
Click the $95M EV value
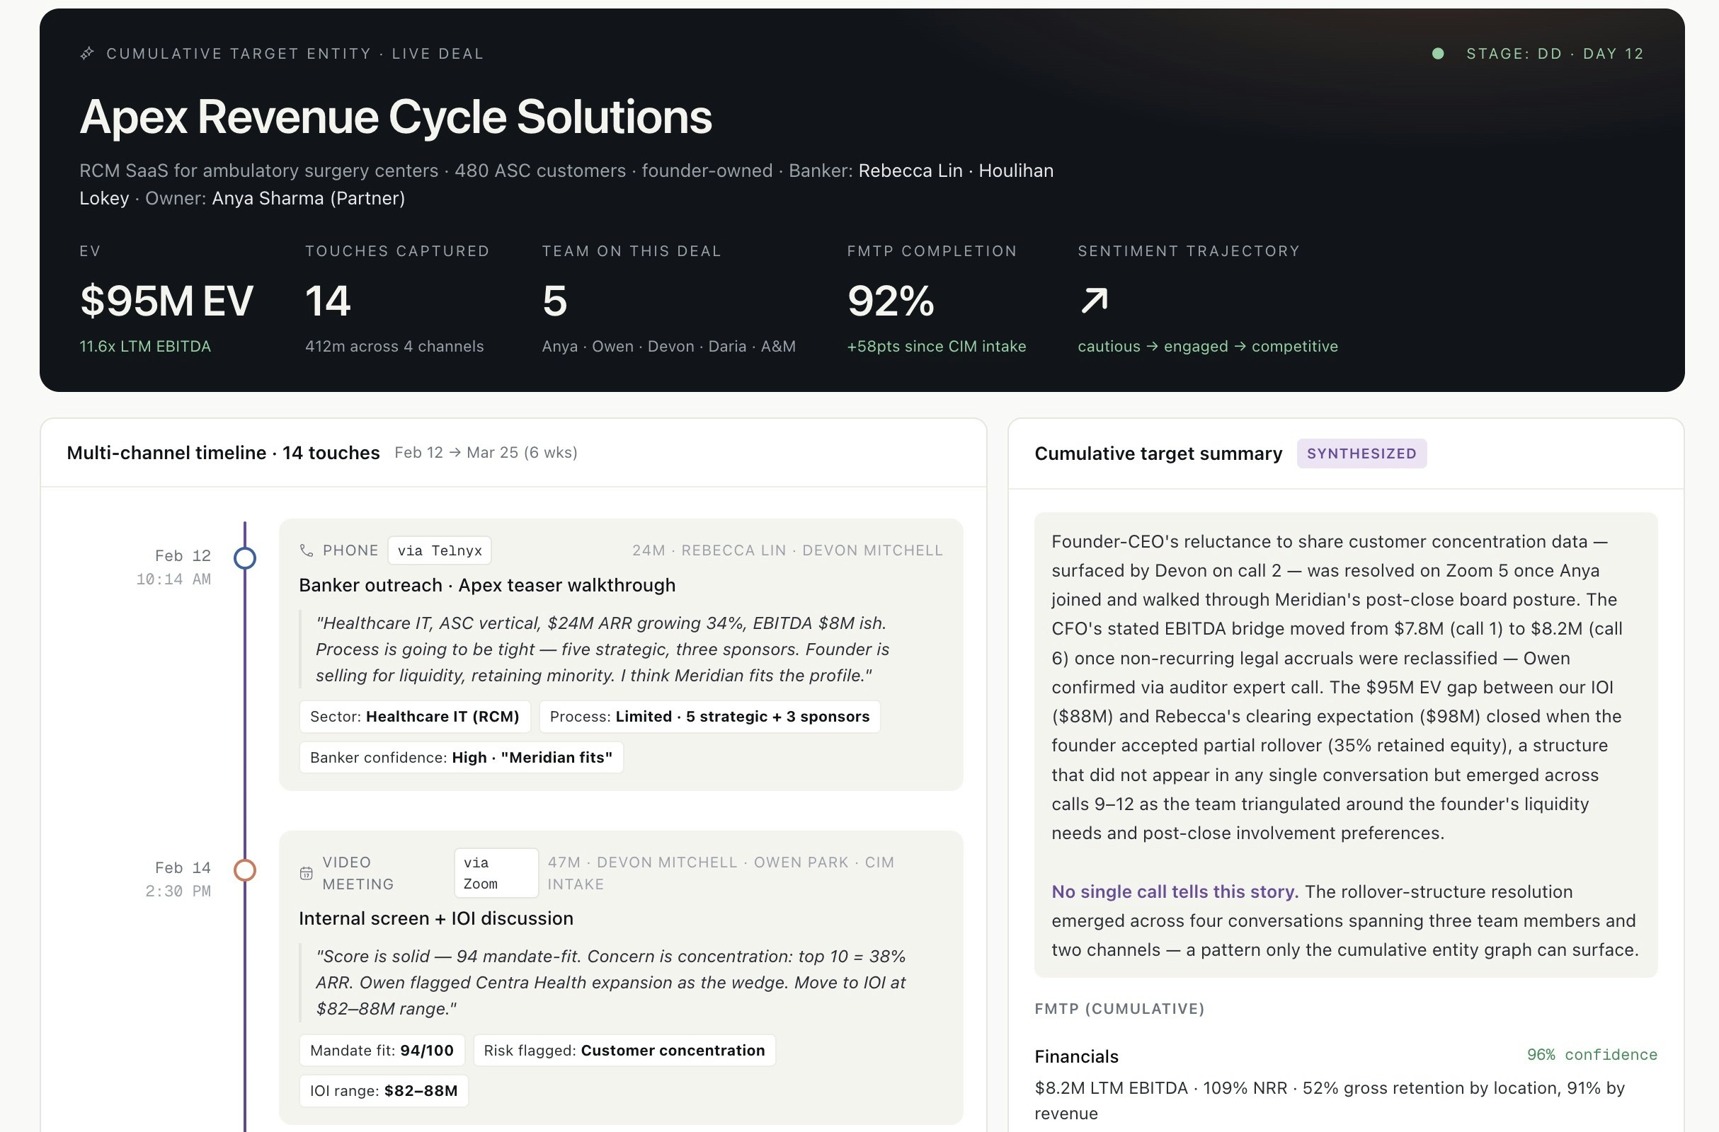click(x=166, y=300)
